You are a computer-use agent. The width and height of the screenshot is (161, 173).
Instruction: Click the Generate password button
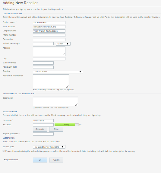point(40,129)
